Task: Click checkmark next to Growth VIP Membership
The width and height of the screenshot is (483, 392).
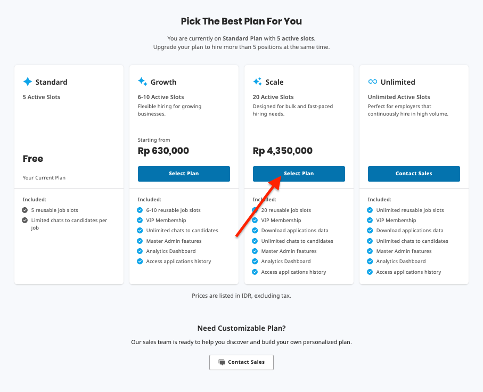Action: [140, 220]
